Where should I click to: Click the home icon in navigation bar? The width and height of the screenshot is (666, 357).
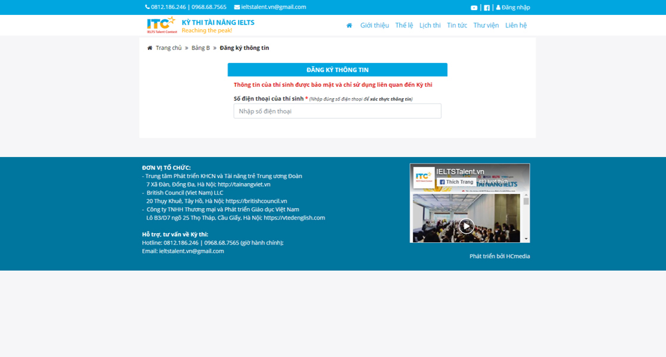[349, 25]
